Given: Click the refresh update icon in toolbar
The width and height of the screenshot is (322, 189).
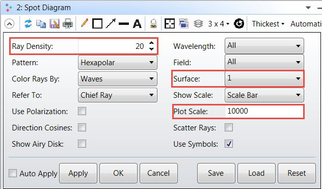Looking at the screenshot, I should [28, 23].
